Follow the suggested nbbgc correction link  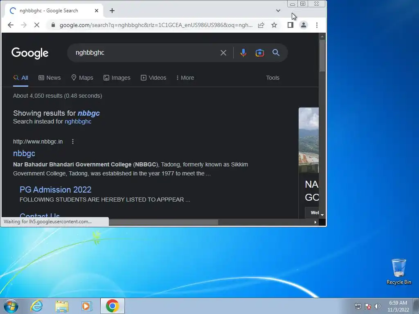pyautogui.click(x=89, y=113)
